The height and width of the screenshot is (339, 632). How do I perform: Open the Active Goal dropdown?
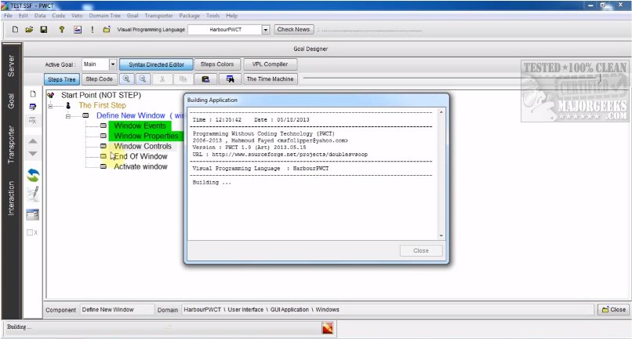[x=113, y=64]
